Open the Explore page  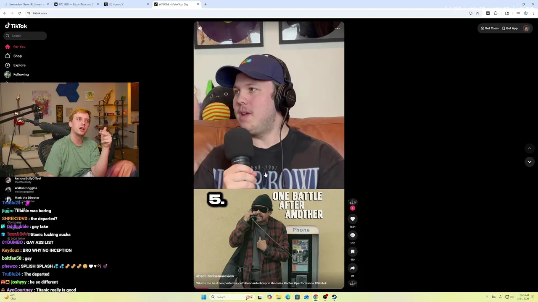tap(15, 65)
